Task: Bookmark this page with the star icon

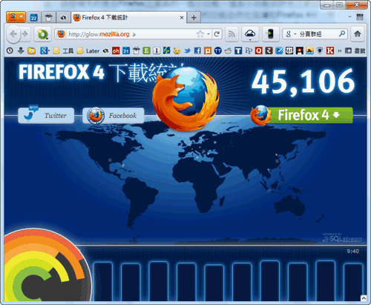Action: (200, 34)
